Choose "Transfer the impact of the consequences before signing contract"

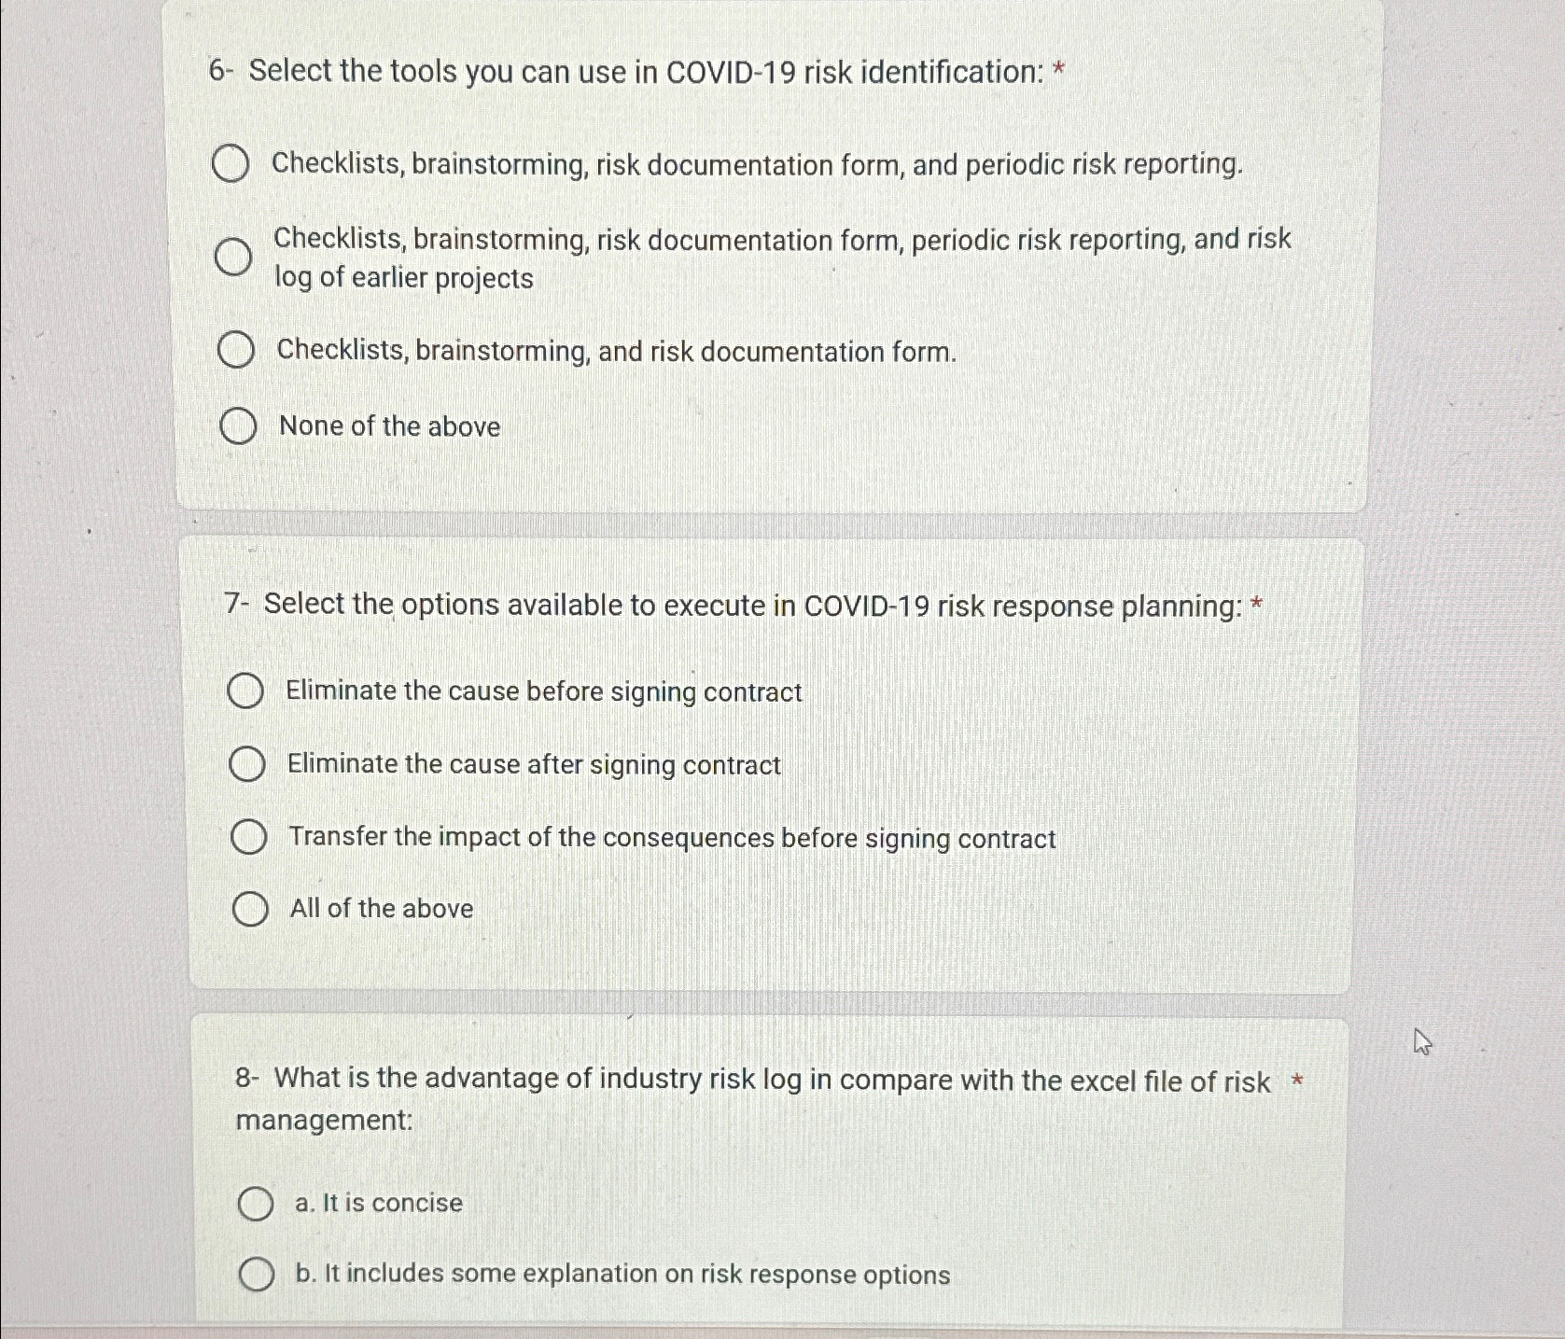coord(249,836)
